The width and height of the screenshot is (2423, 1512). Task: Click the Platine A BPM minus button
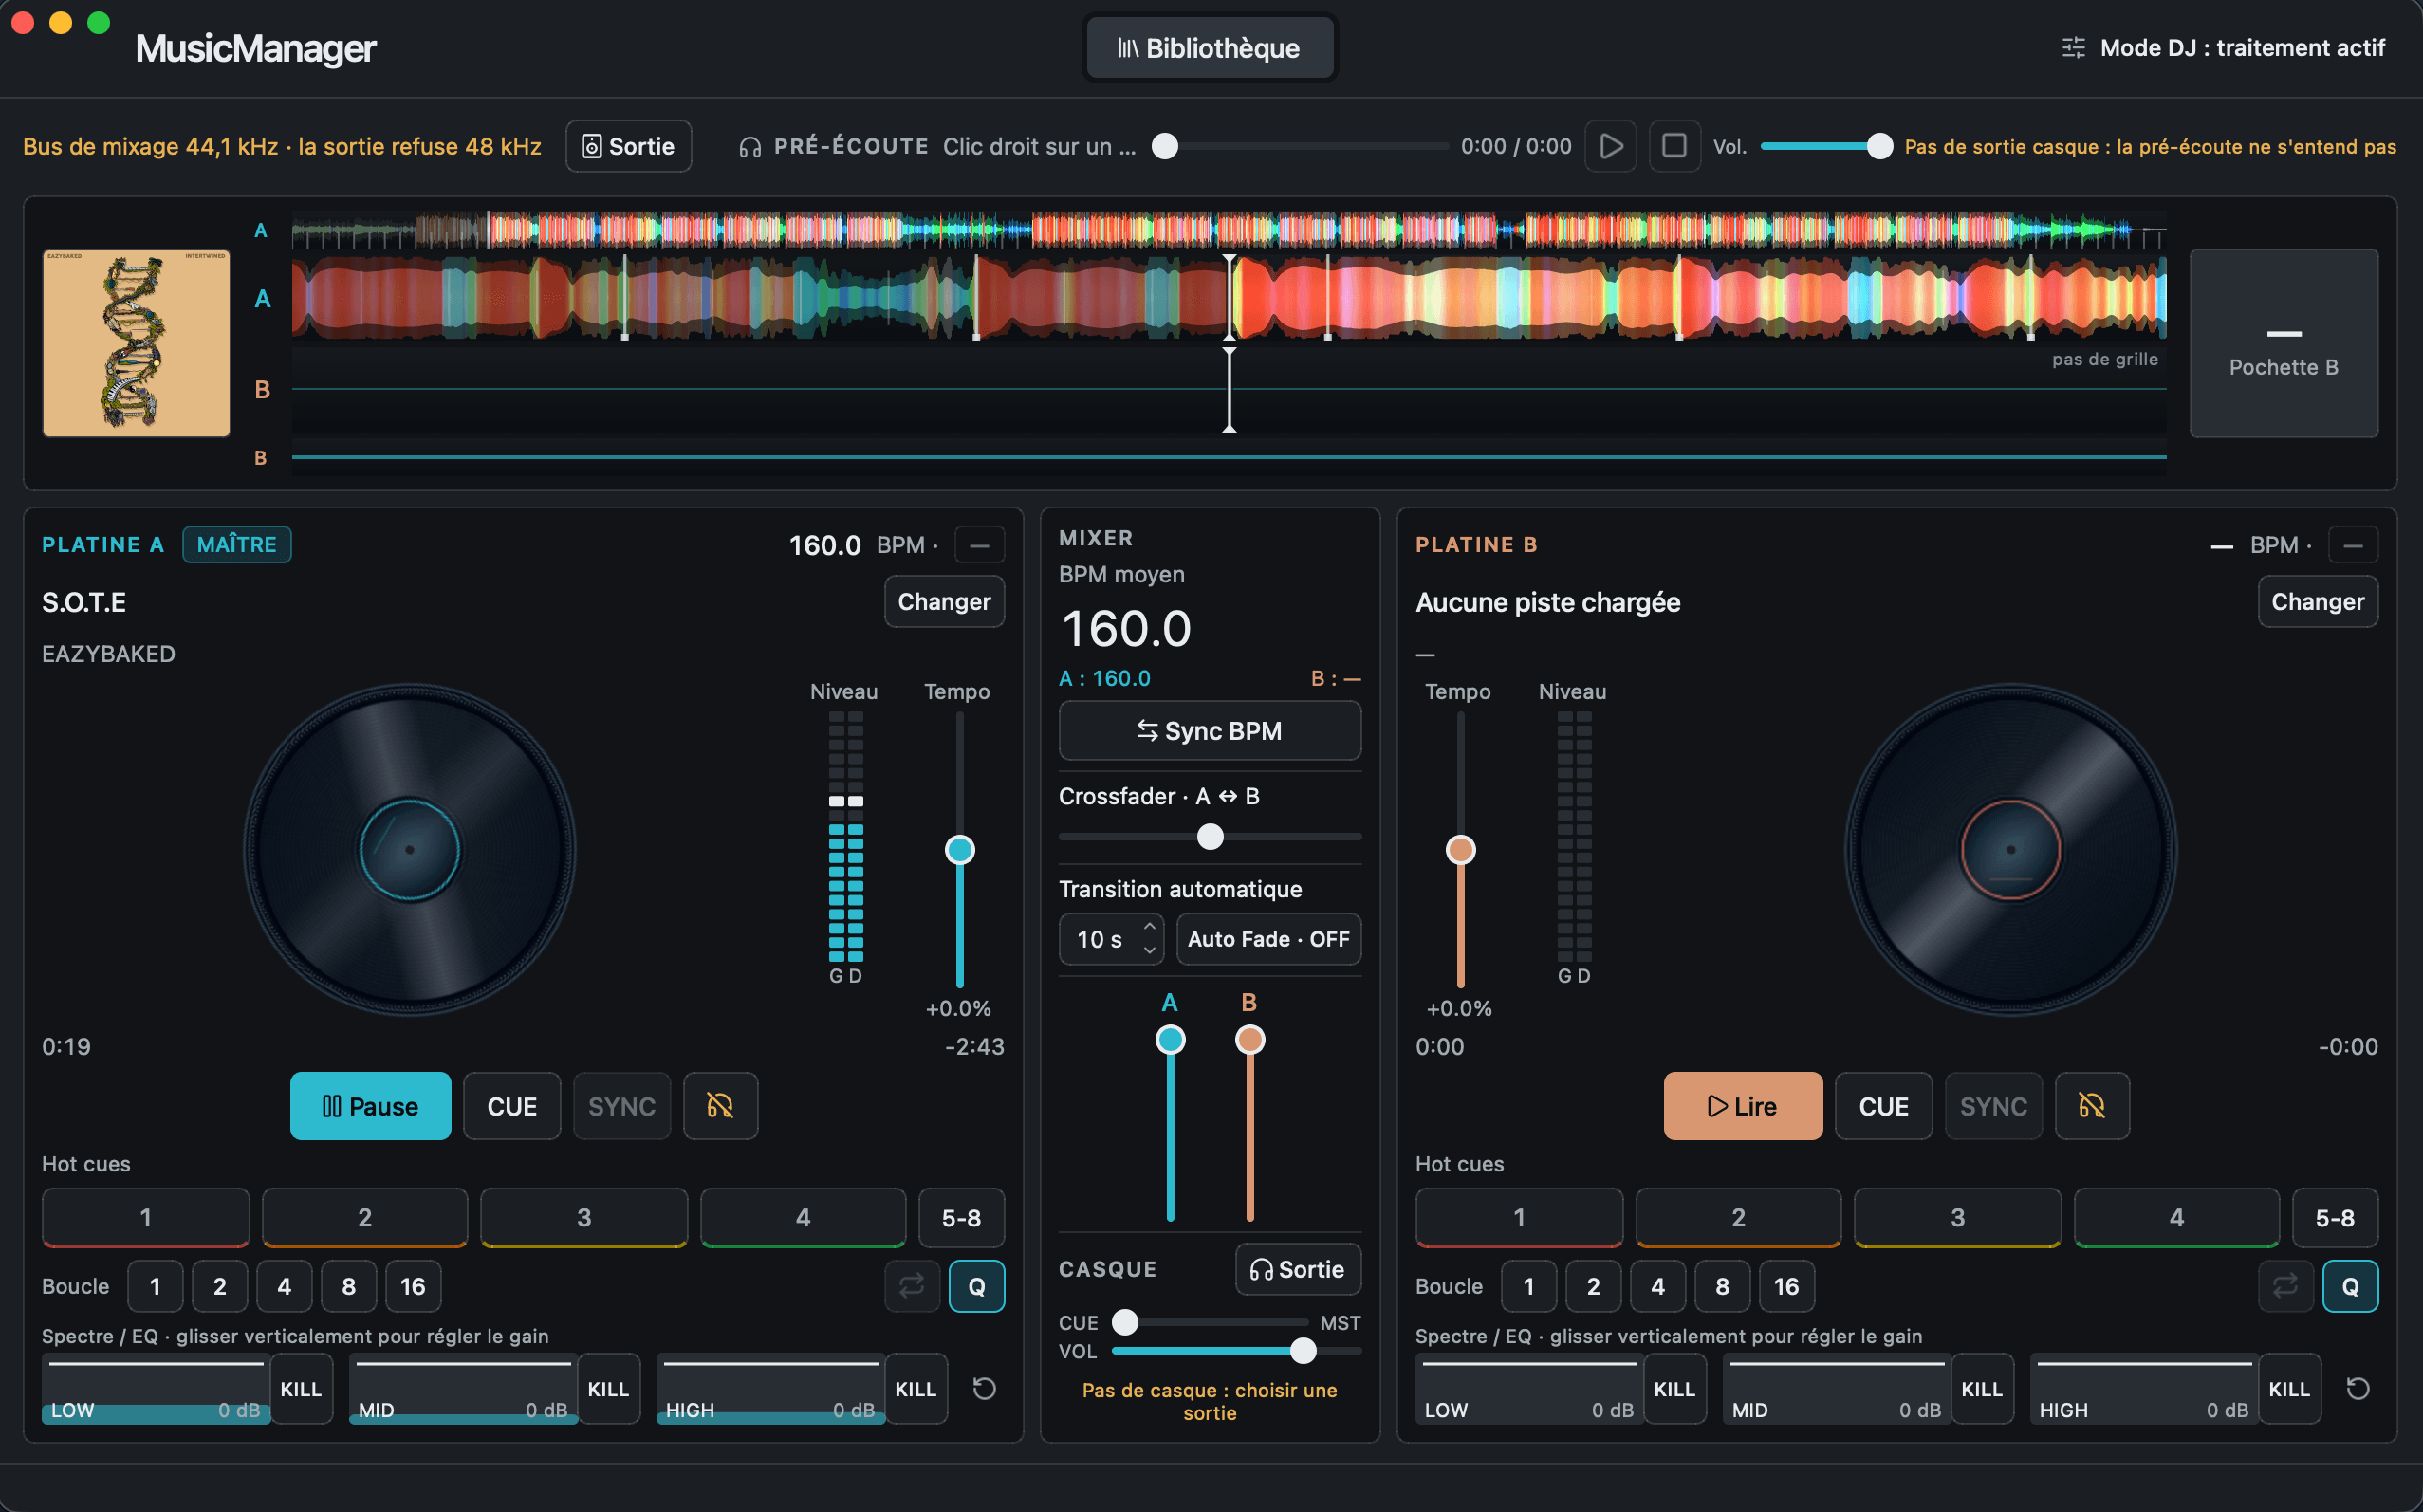[x=979, y=545]
